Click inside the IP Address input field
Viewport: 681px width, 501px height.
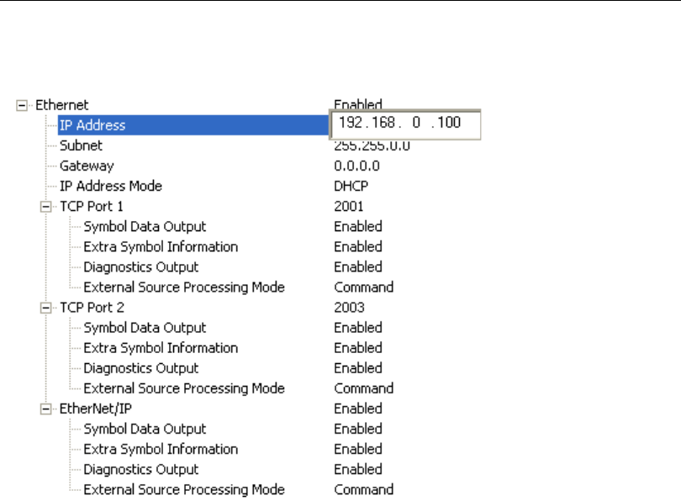406,125
